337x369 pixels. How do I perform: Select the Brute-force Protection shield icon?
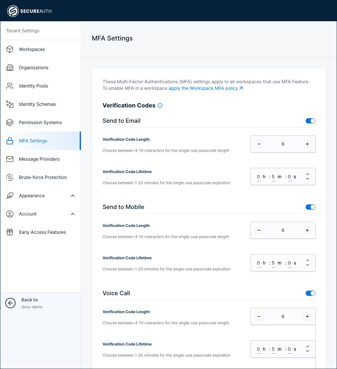[10, 177]
